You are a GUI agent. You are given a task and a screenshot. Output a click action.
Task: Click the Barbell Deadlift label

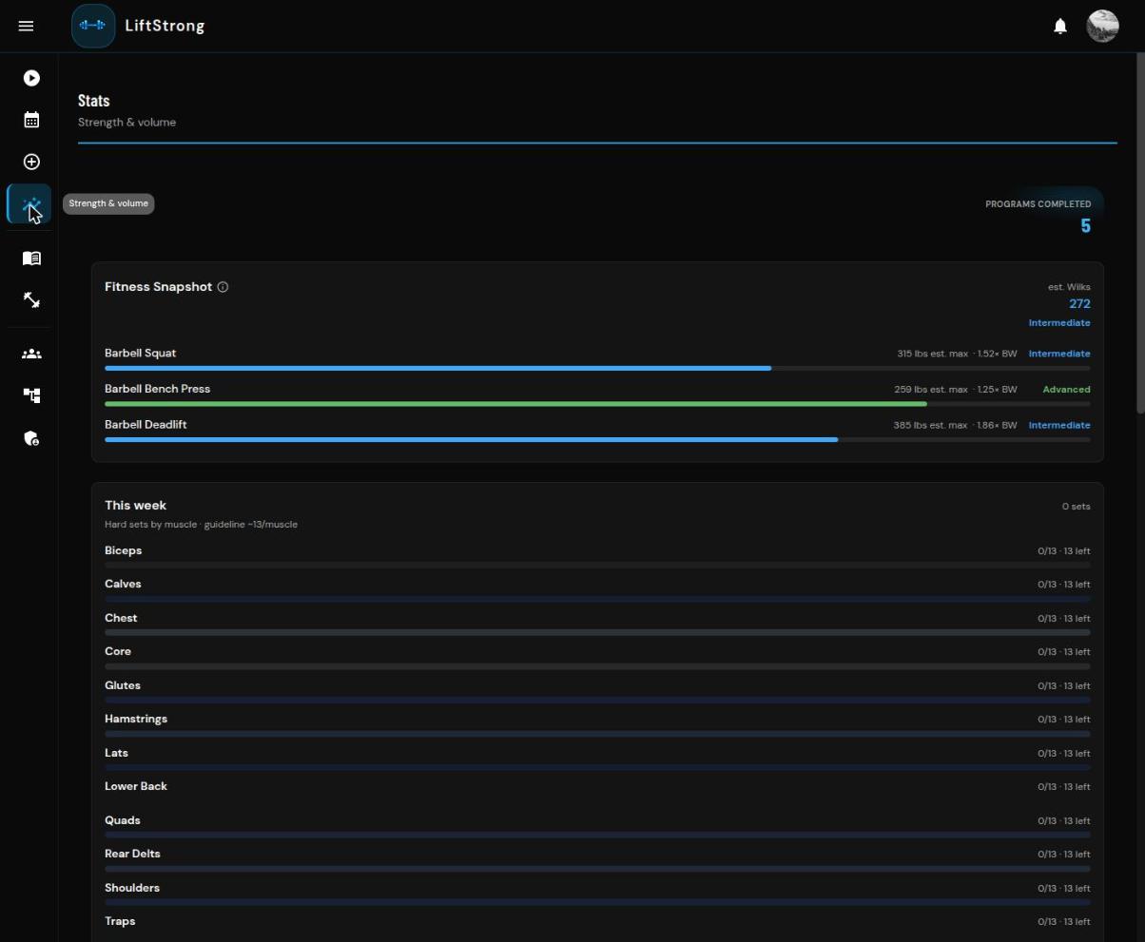[146, 425]
